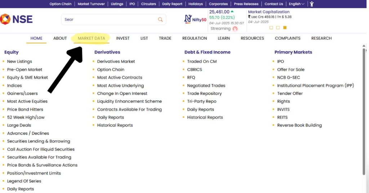Viewport: 369px width, 193px height.
Task: Open the LEARN menu
Action: pos(223,38)
